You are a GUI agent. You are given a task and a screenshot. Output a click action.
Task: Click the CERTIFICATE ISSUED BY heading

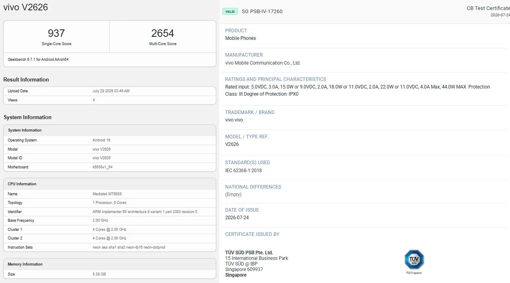click(252, 234)
